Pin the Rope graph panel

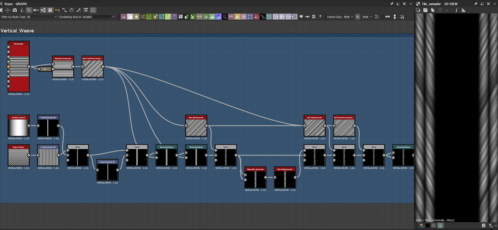(x=392, y=4)
